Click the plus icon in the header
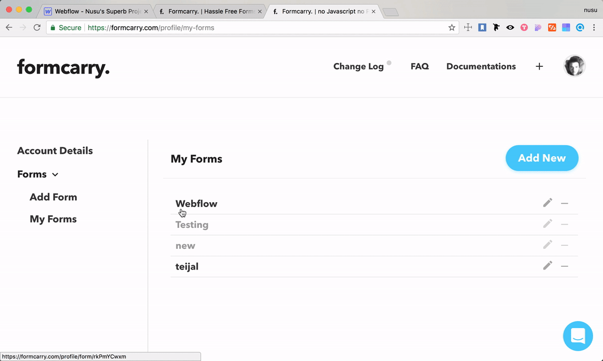The width and height of the screenshot is (603, 361). (x=539, y=66)
